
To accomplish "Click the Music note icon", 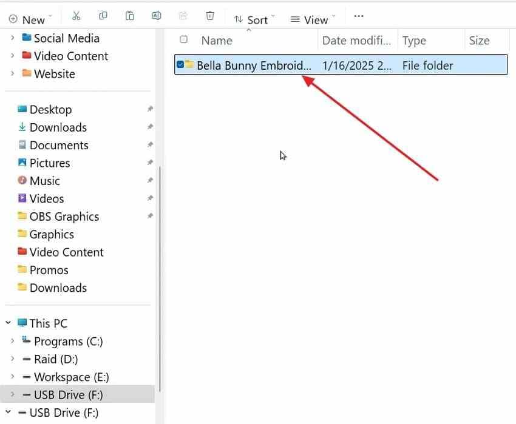I will [x=22, y=180].
